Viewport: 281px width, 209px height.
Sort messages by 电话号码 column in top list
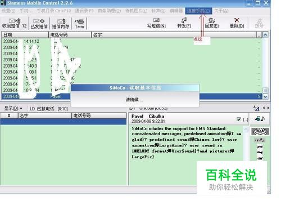pos(70,35)
